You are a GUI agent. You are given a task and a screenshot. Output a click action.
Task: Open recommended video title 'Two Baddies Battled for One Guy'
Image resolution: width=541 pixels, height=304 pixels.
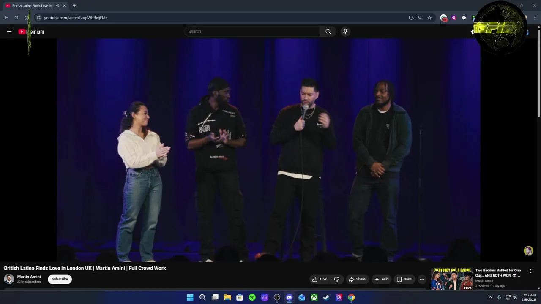(x=498, y=273)
